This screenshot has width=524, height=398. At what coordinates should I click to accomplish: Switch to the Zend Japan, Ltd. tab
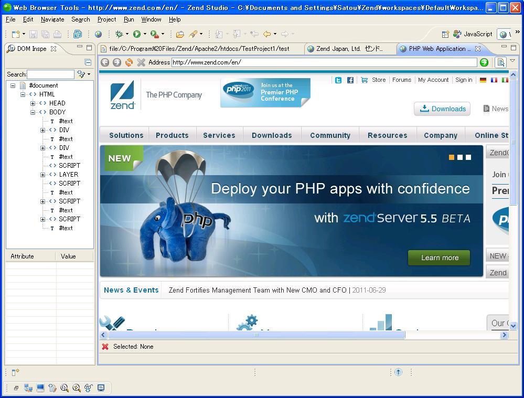pos(349,49)
